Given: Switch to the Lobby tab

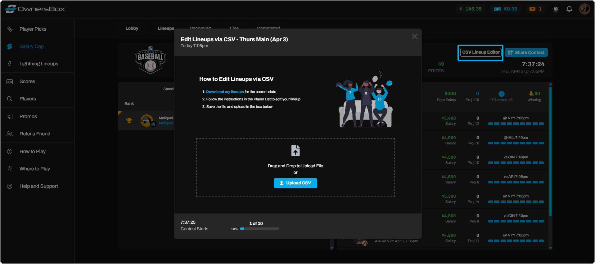Looking at the screenshot, I should [132, 28].
